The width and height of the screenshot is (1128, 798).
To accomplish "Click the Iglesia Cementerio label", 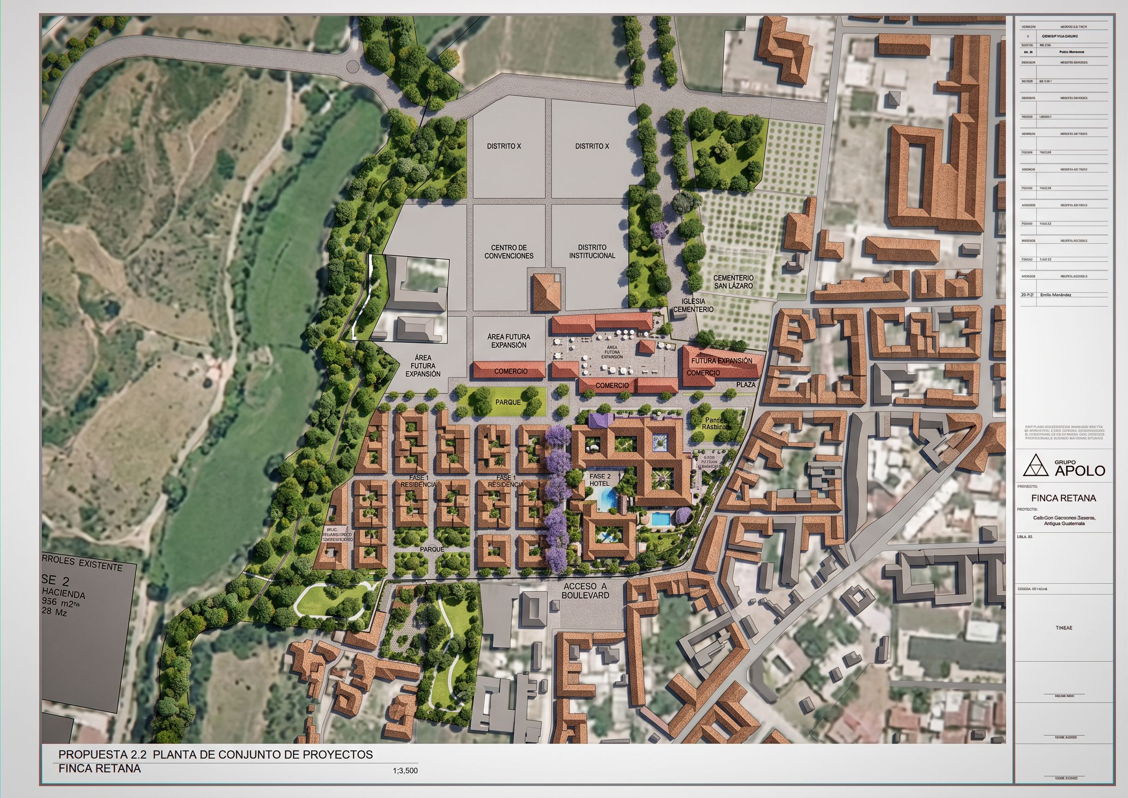I will click(693, 305).
